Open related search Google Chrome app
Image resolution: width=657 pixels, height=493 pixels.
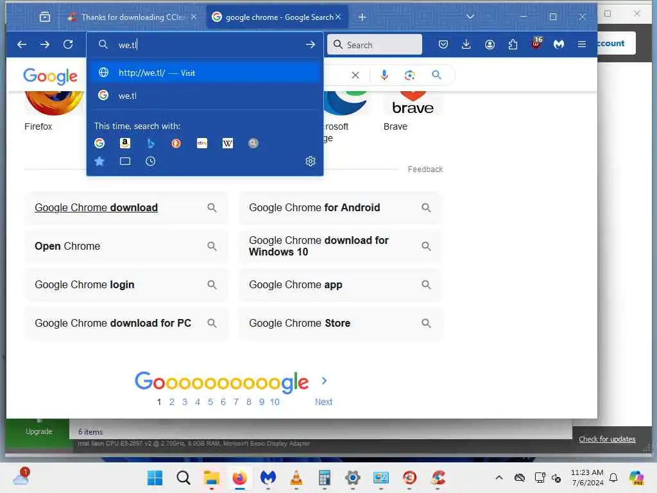point(341,284)
